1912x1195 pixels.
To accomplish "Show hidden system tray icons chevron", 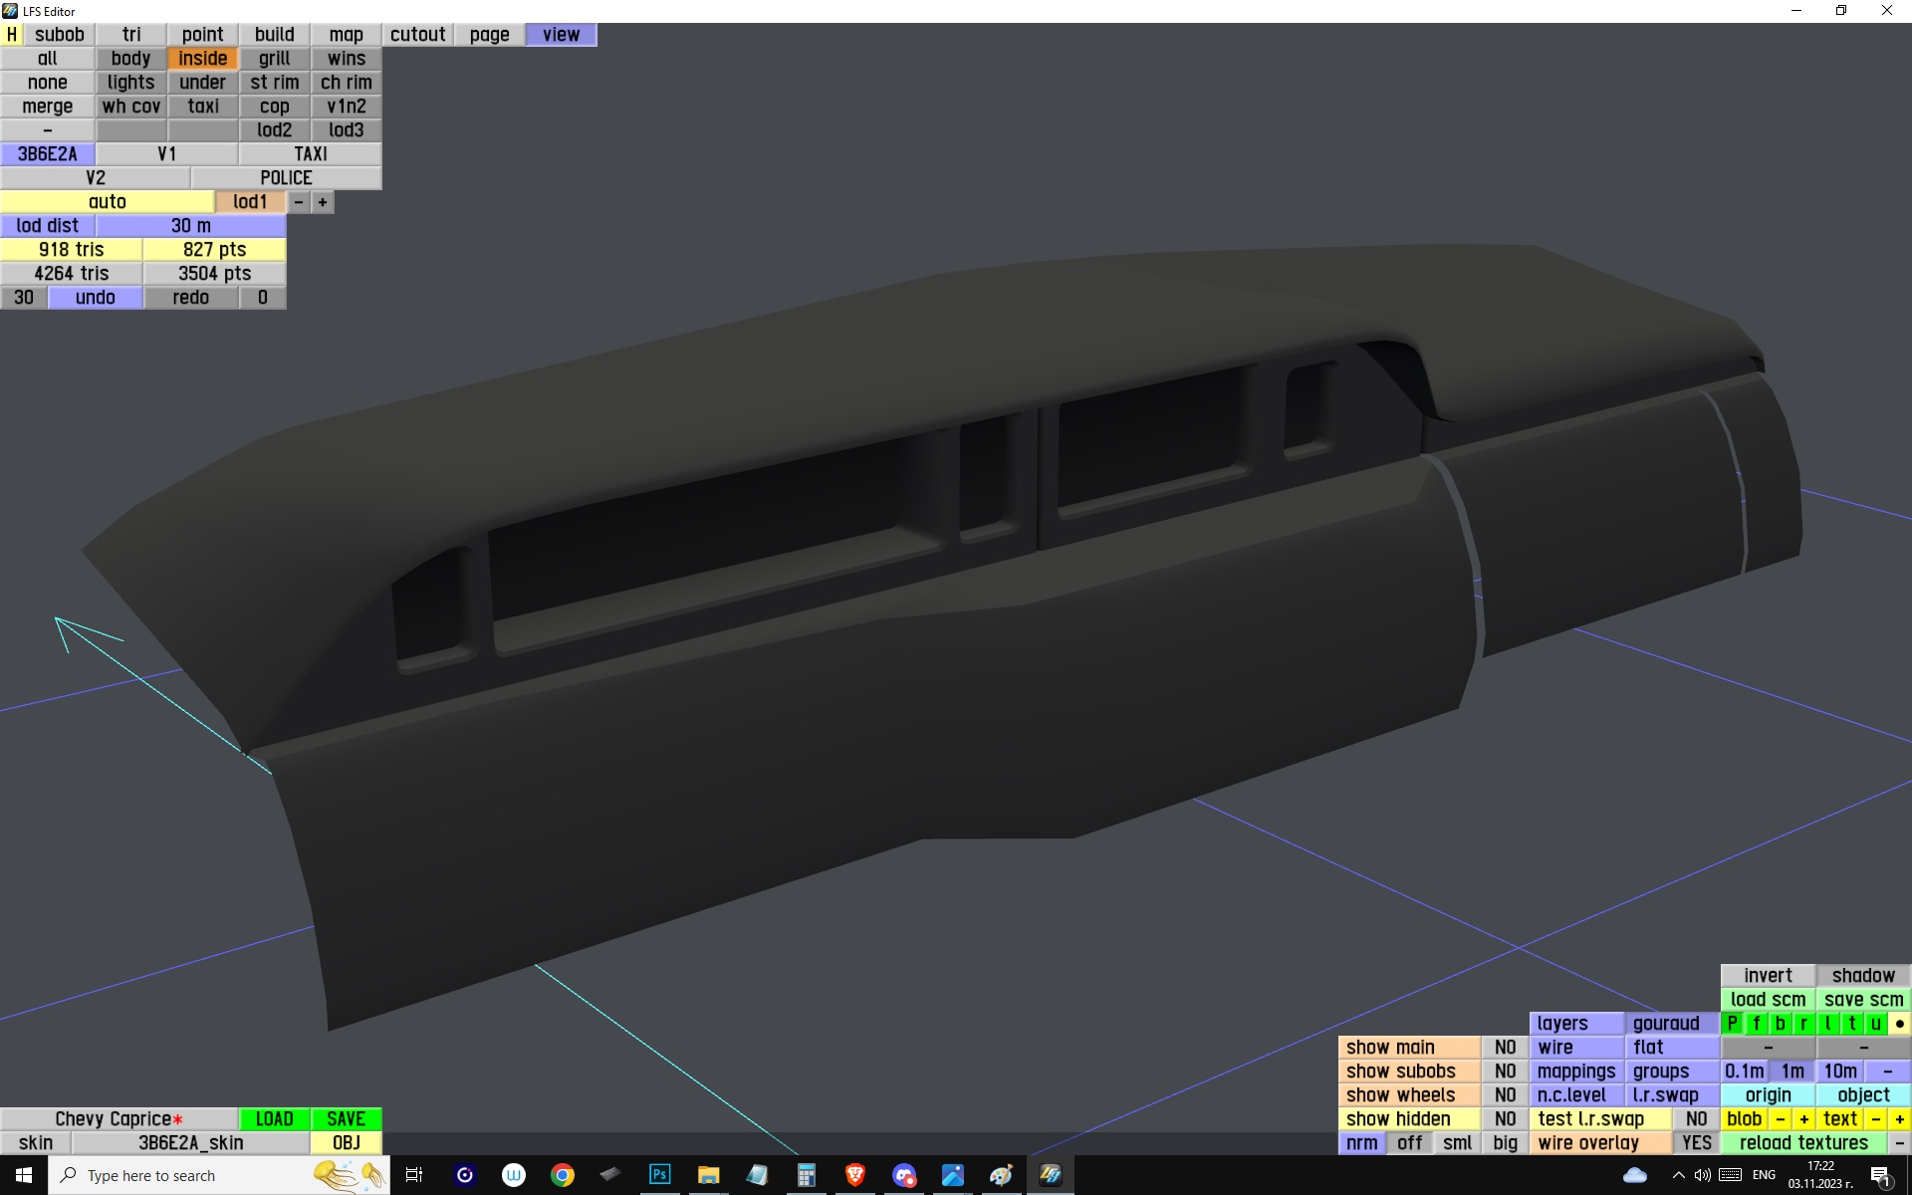I will (x=1678, y=1175).
